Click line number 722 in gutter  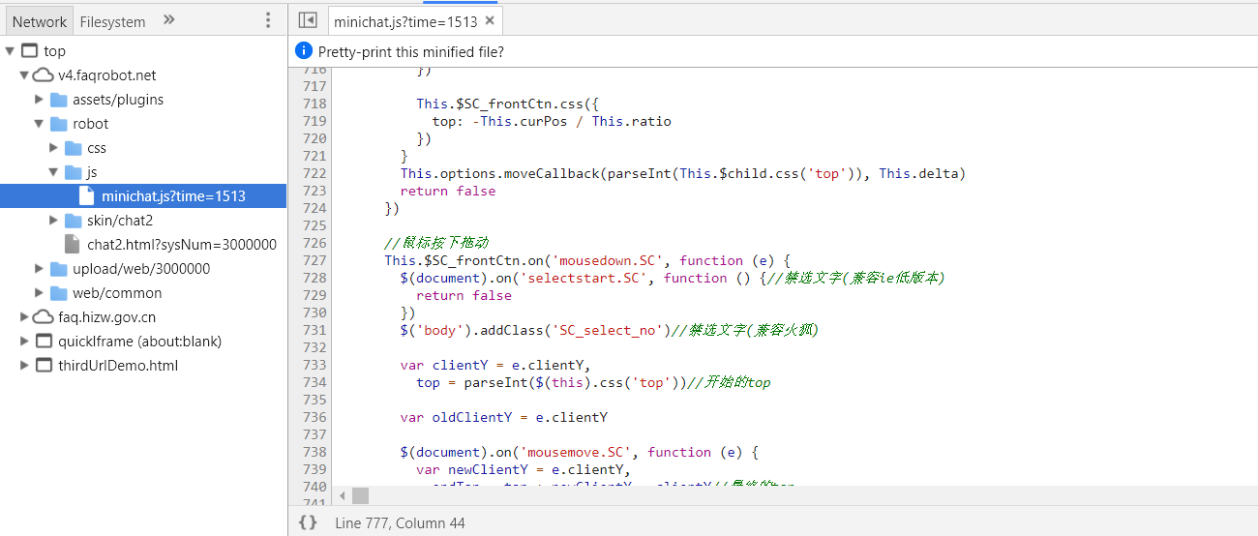[x=314, y=173]
